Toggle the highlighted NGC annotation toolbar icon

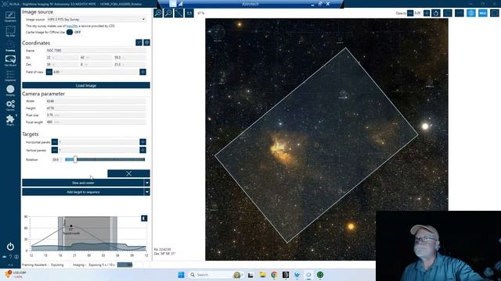(x=483, y=13)
